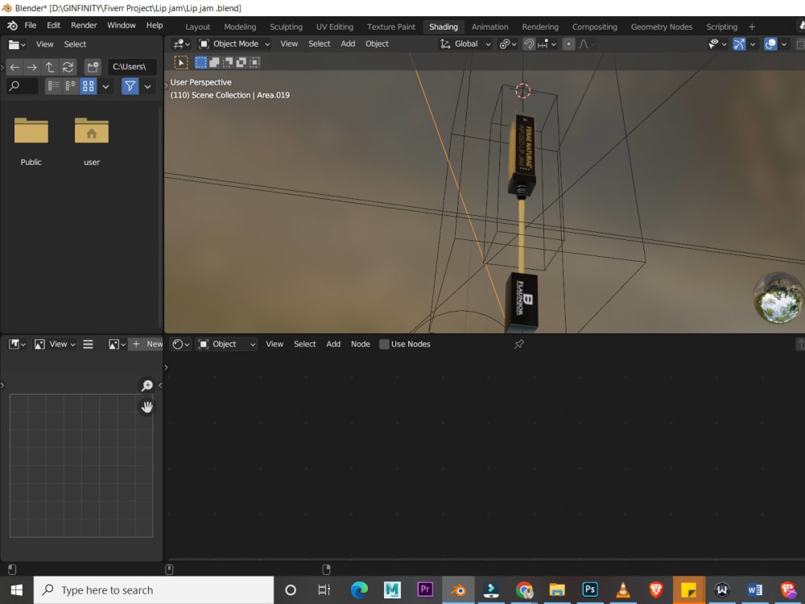The width and height of the screenshot is (805, 604).
Task: Open the viewport Add menu
Action: (x=348, y=44)
